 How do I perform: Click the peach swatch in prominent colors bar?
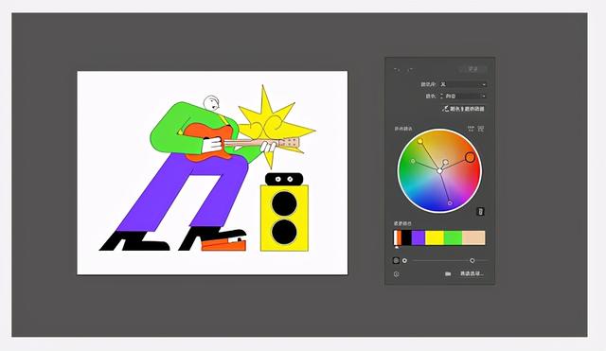pyautogui.click(x=473, y=237)
